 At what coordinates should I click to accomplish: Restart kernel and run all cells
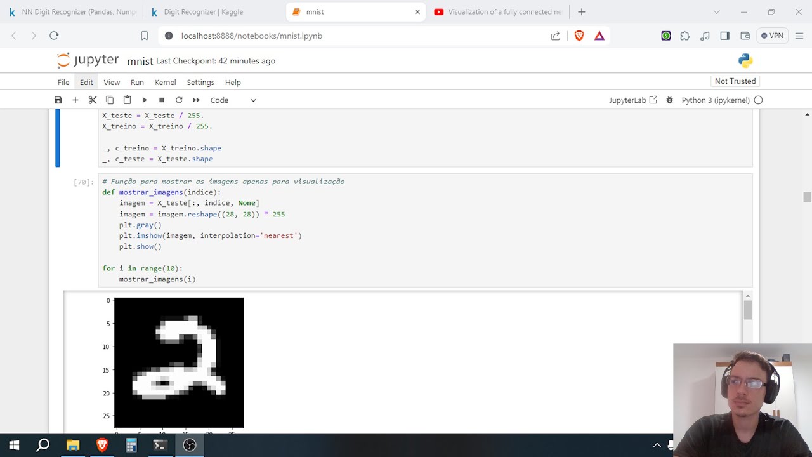tap(196, 100)
